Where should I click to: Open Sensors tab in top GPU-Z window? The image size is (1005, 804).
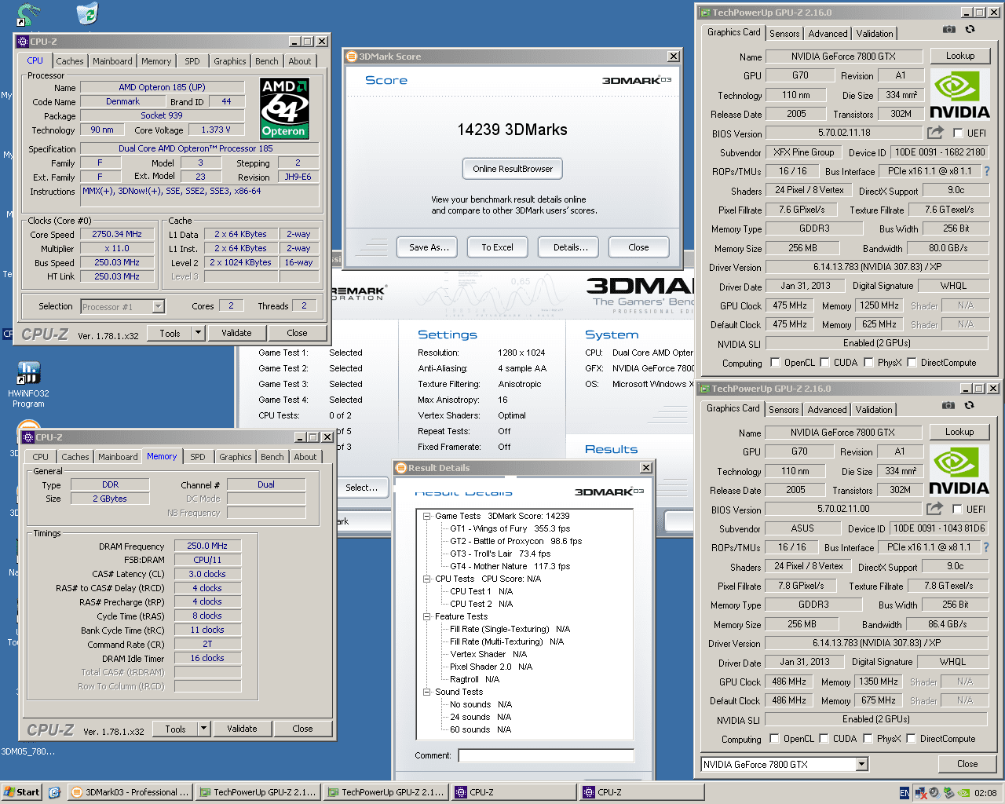point(784,34)
